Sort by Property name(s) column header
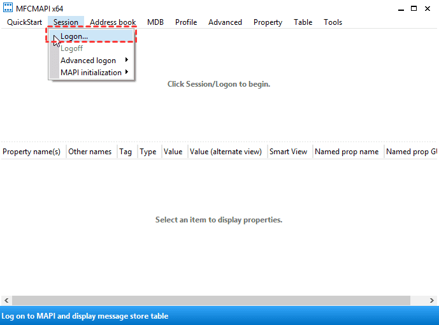 pos(32,152)
